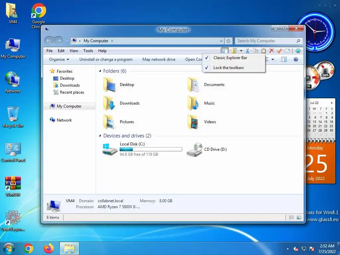
Task: Select the Documents folder
Action: [x=206, y=85]
